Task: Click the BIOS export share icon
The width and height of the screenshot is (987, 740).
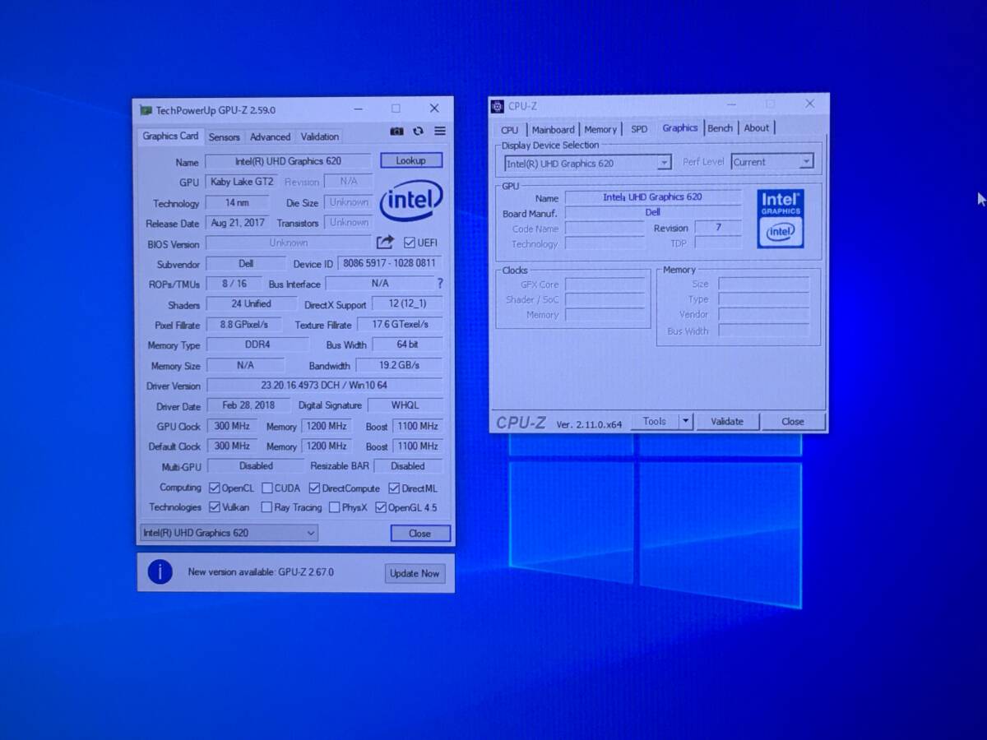Action: click(x=385, y=243)
